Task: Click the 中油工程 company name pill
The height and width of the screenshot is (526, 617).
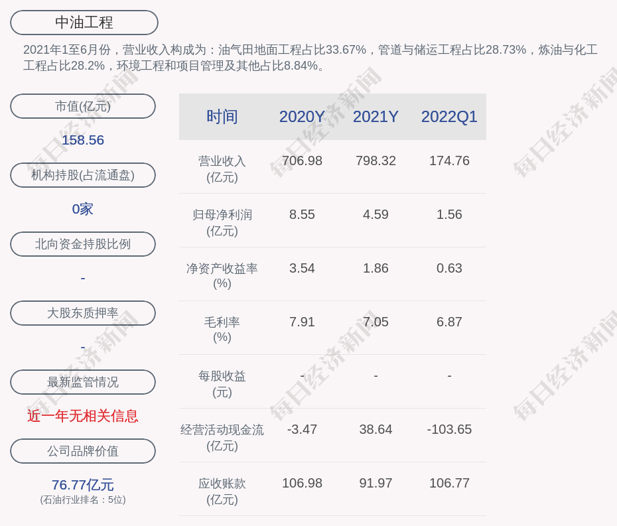Action: click(84, 23)
